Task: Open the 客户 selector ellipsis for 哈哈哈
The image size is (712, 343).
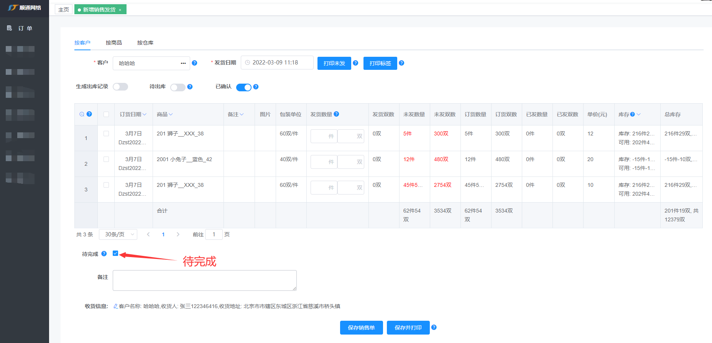Action: point(183,63)
